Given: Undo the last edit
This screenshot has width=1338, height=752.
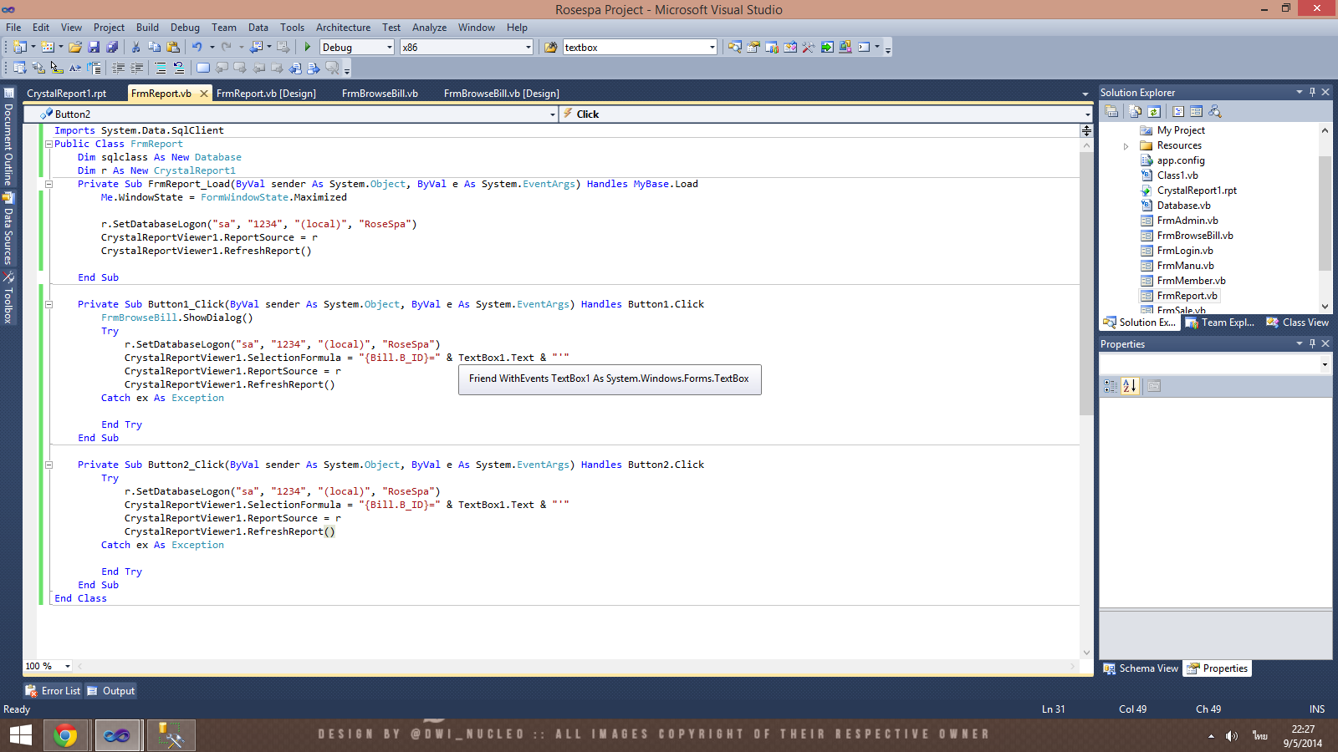Looking at the screenshot, I should tap(197, 47).
